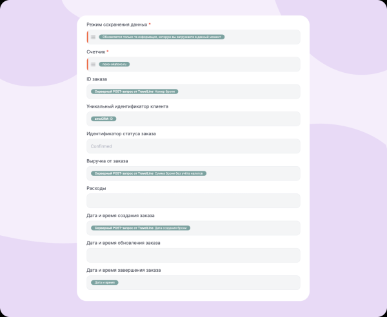The width and height of the screenshot is (387, 317).
Task: Click the Дата и время tag
Action: coord(104,282)
